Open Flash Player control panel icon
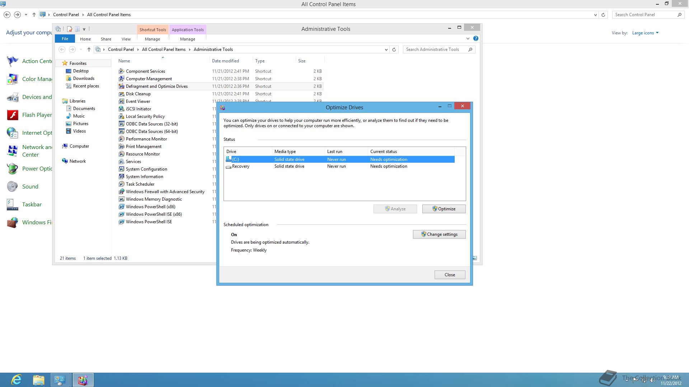Viewport: 689px width, 387px height. point(13,115)
